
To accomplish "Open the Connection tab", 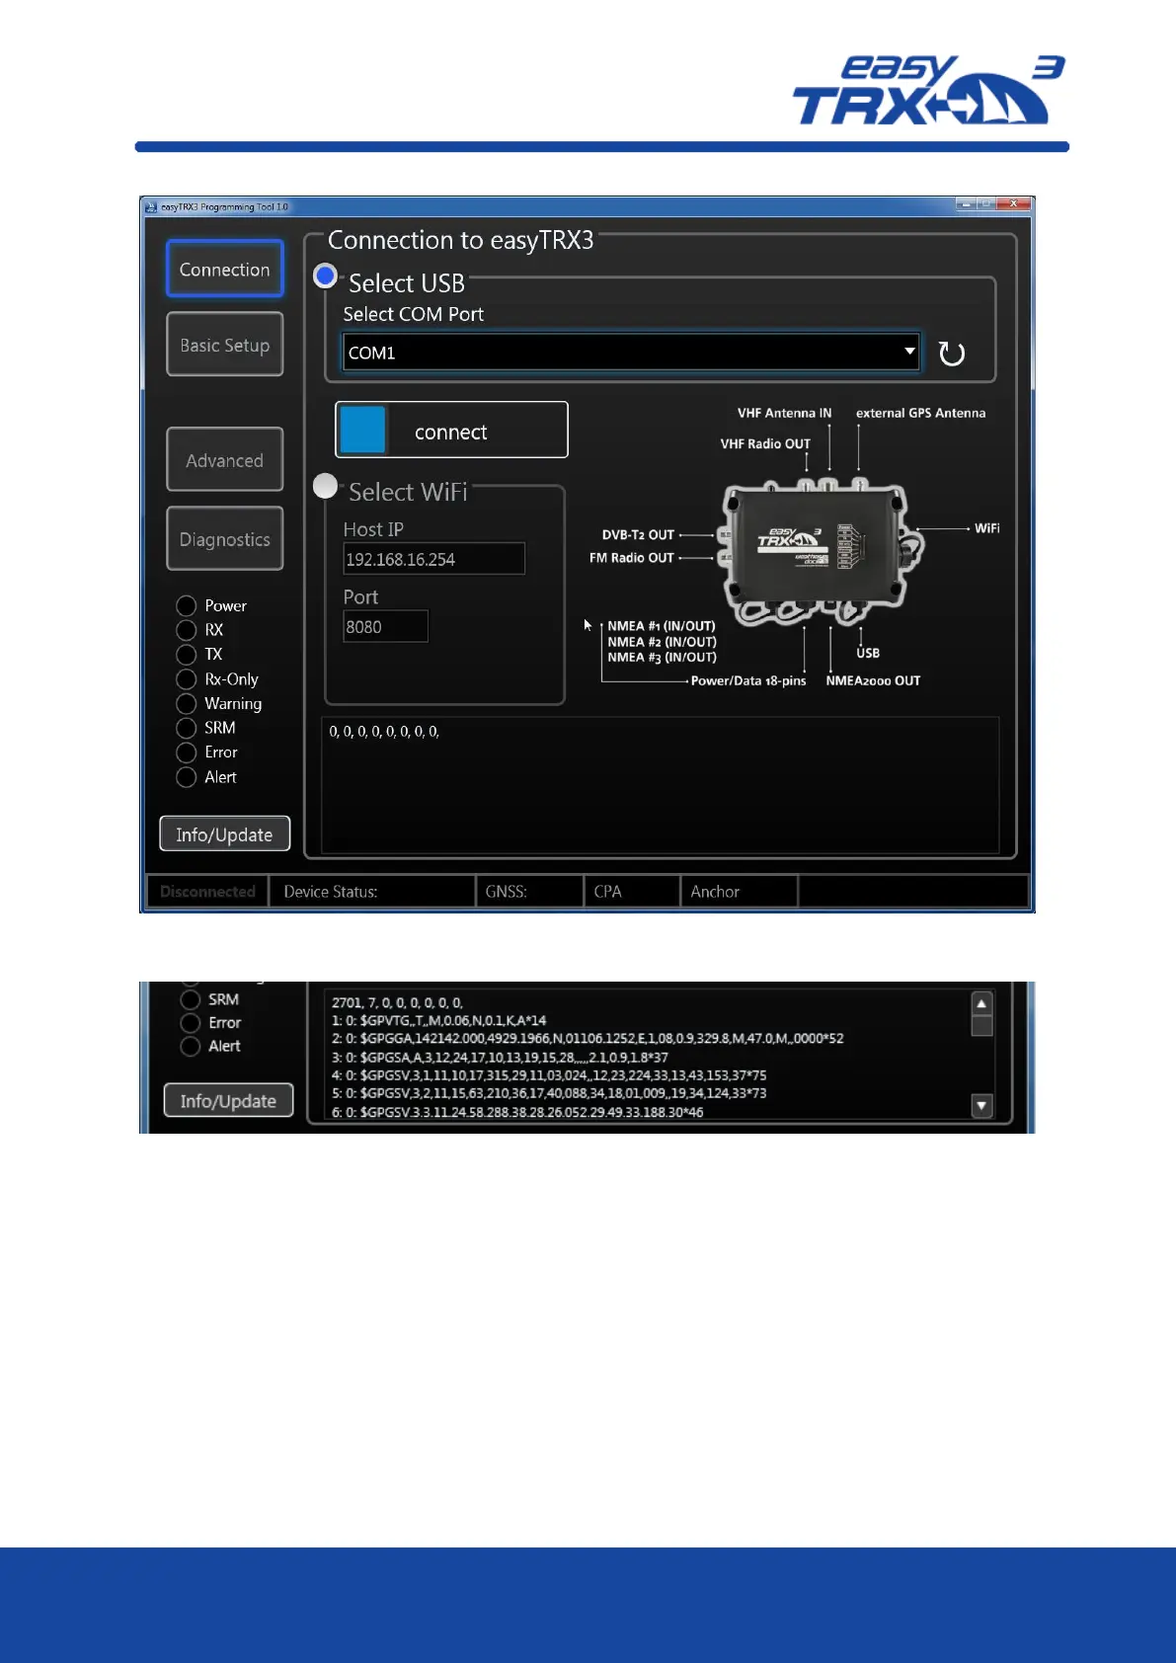I will [x=225, y=269].
